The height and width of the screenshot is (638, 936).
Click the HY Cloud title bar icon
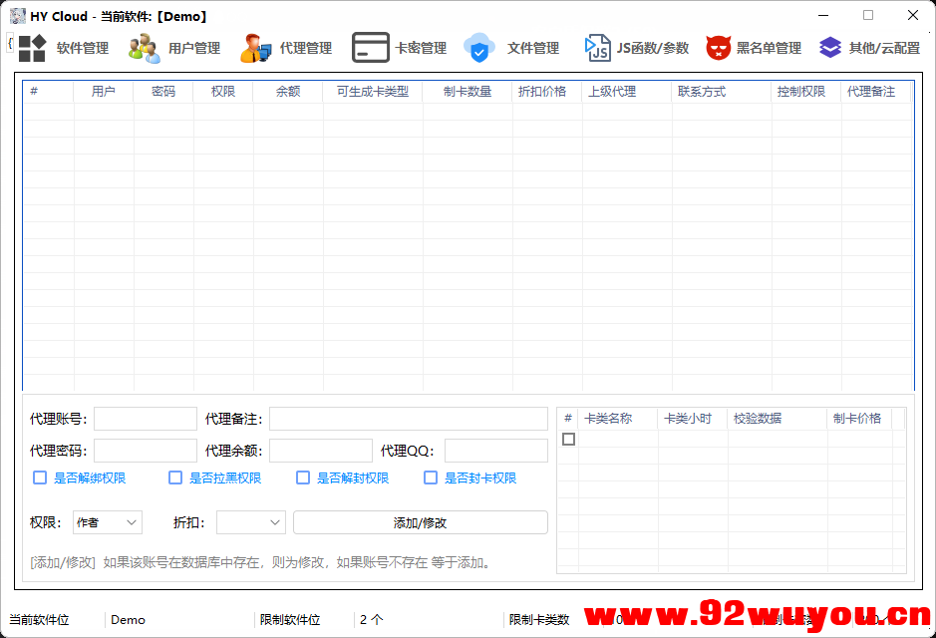17,15
